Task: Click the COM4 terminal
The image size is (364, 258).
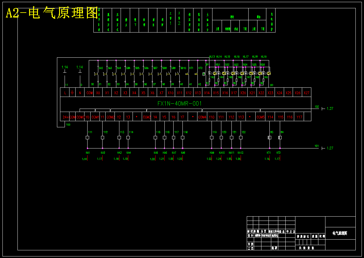Action: tap(202, 117)
